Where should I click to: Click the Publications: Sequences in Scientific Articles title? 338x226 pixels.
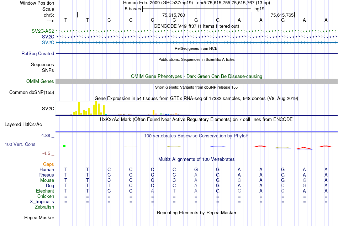point(196,59)
